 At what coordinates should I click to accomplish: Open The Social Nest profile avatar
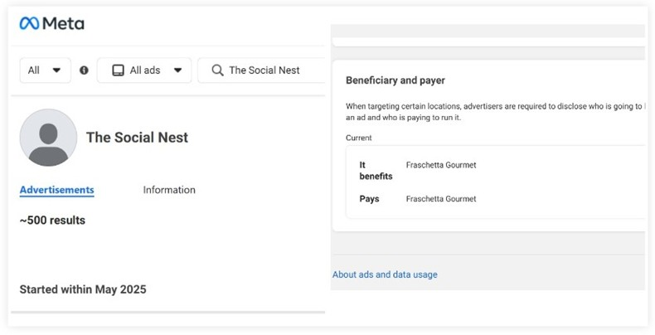pyautogui.click(x=48, y=138)
